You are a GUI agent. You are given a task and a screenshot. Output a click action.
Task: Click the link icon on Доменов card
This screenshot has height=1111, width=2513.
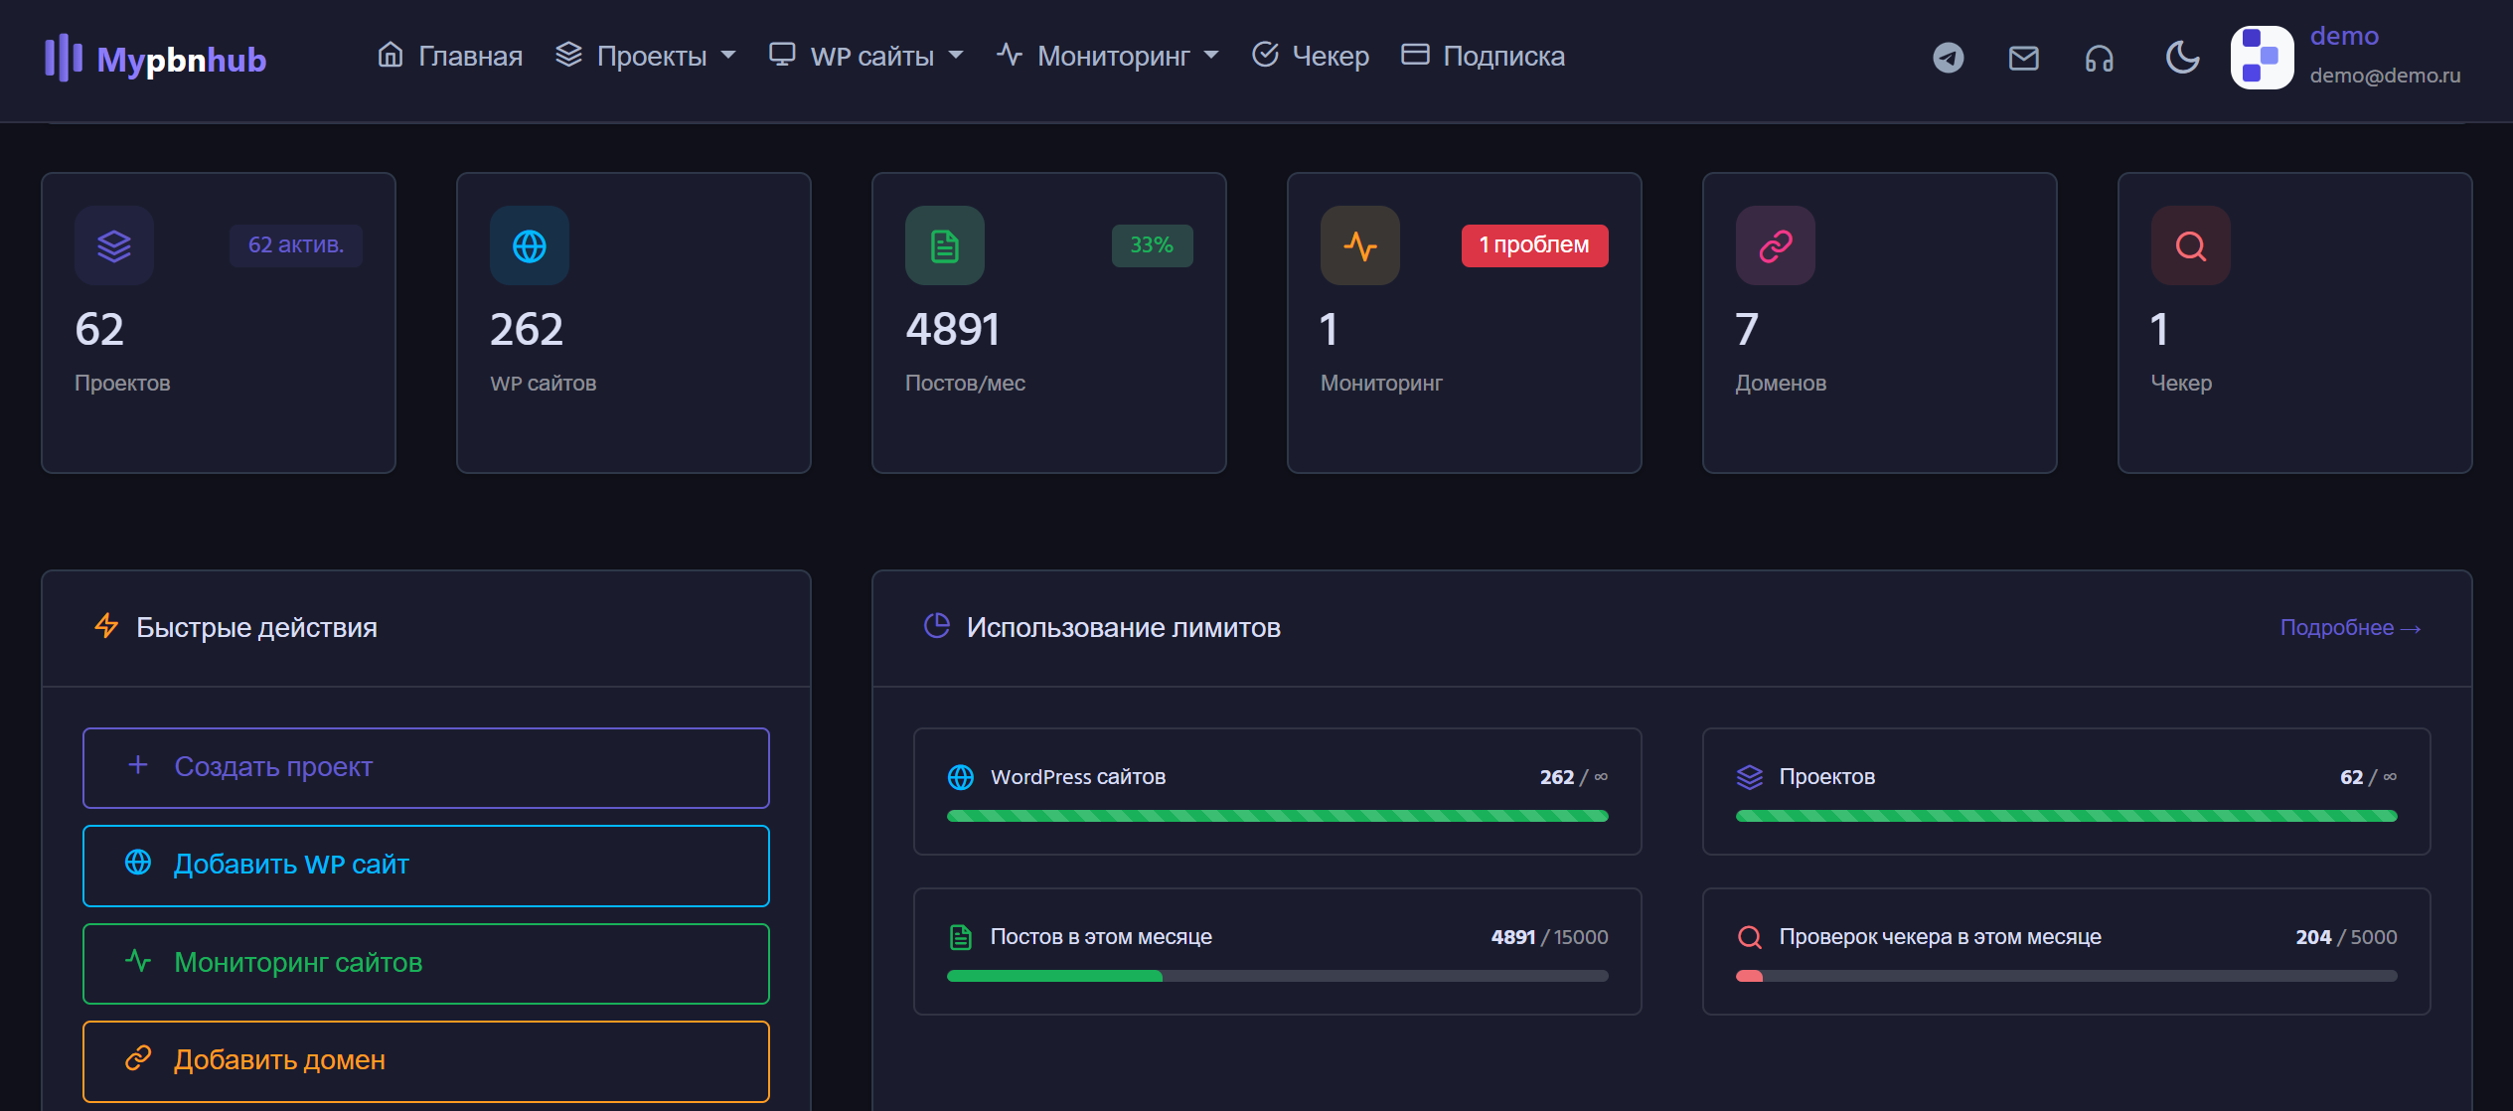[1775, 245]
